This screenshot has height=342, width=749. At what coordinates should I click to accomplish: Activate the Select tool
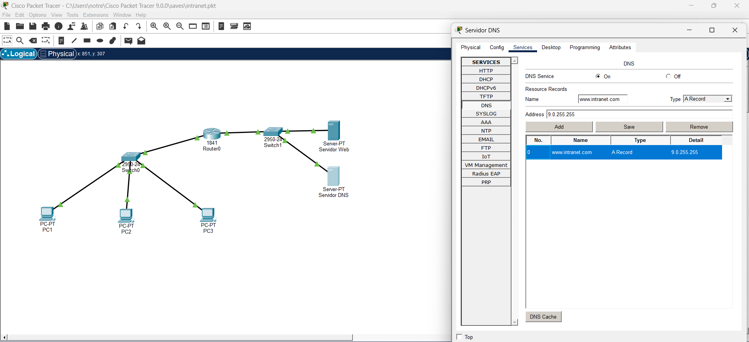pos(7,41)
